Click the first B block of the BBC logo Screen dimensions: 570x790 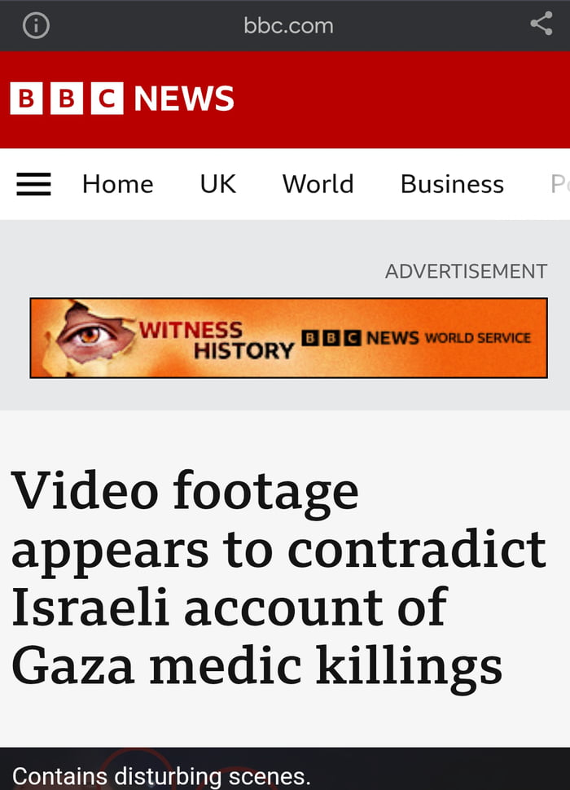[26, 99]
